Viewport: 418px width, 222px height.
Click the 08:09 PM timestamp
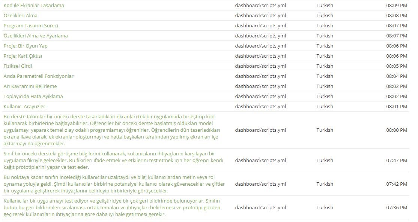click(x=397, y=5)
